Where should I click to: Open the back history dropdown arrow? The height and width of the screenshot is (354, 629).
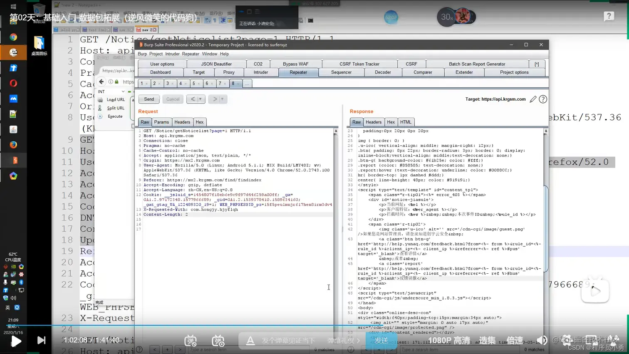tap(201, 99)
